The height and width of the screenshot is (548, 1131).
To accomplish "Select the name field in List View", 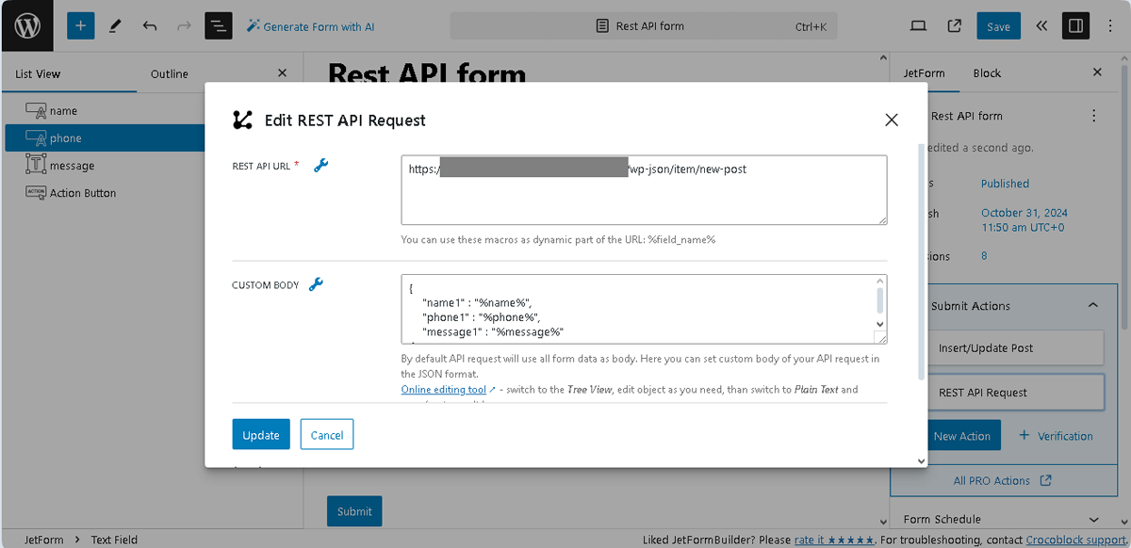I will 104,111.
